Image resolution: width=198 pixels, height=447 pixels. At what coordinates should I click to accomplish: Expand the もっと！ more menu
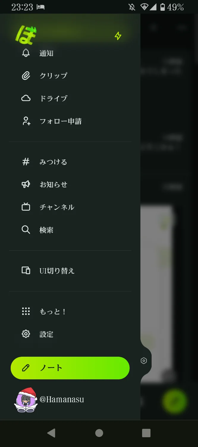tap(53, 312)
